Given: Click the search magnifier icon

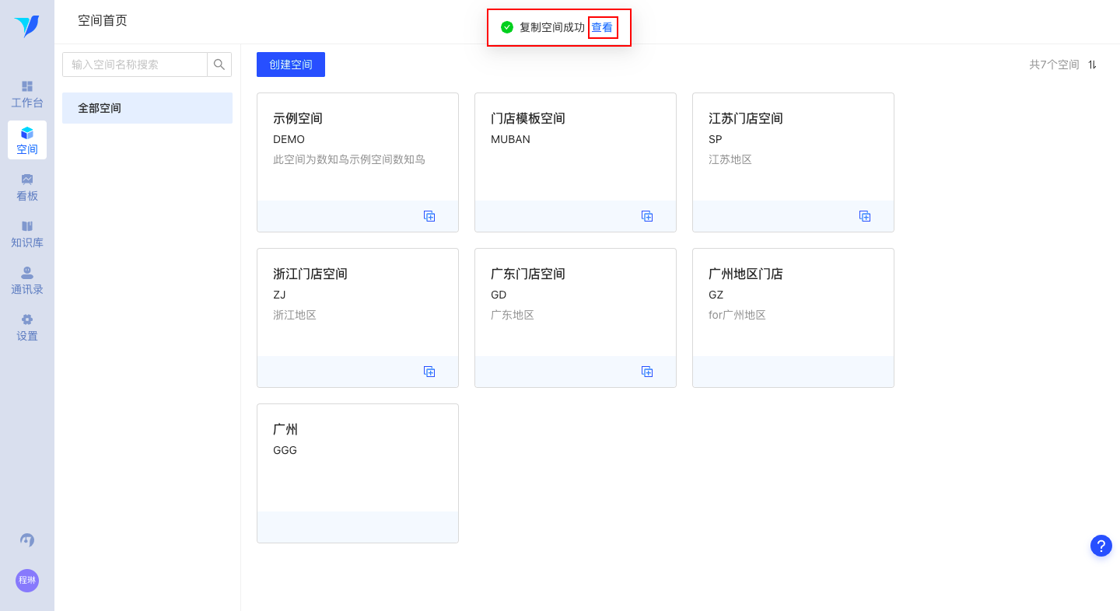Looking at the screenshot, I should 219,65.
